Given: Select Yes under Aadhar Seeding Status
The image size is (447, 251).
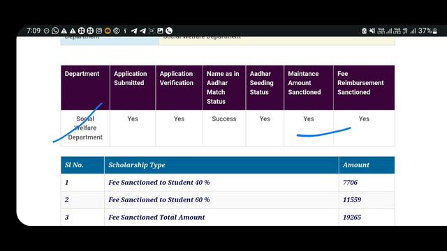Looking at the screenshot, I should (x=265, y=119).
